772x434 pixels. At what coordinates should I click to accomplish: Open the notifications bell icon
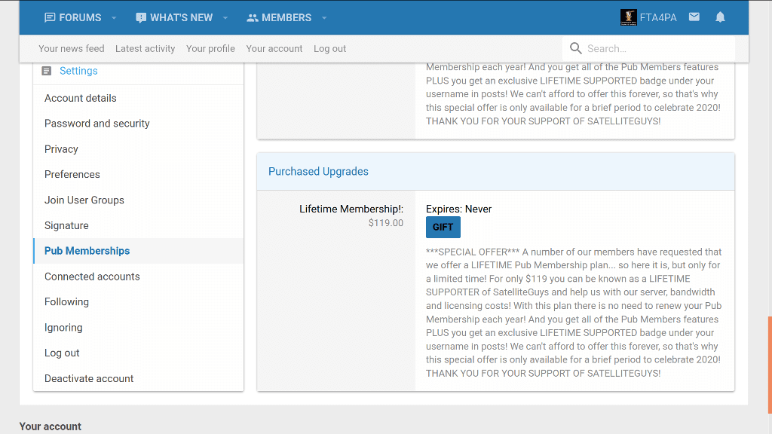(x=720, y=17)
